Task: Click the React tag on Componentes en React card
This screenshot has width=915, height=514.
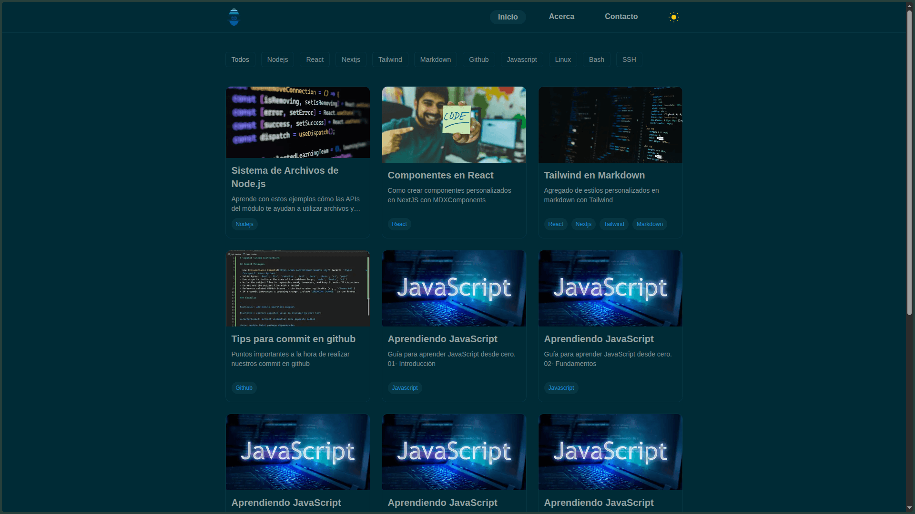Action: [x=399, y=224]
